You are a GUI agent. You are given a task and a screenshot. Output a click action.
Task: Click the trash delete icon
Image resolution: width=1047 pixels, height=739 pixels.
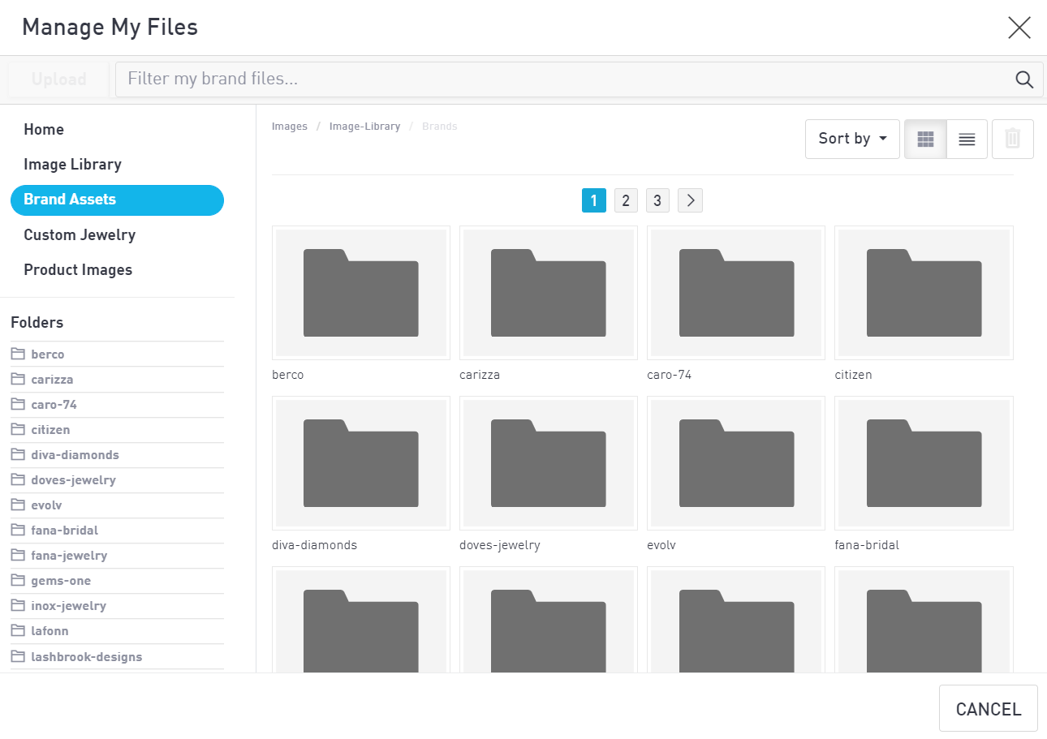click(1012, 139)
